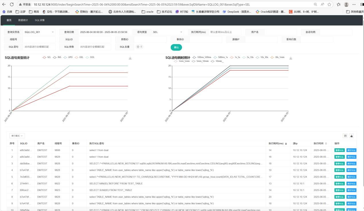Screen dimensions: 364x211
Task: Open the Oracle知识图谱 bookmark
Action: [x=270, y=12]
